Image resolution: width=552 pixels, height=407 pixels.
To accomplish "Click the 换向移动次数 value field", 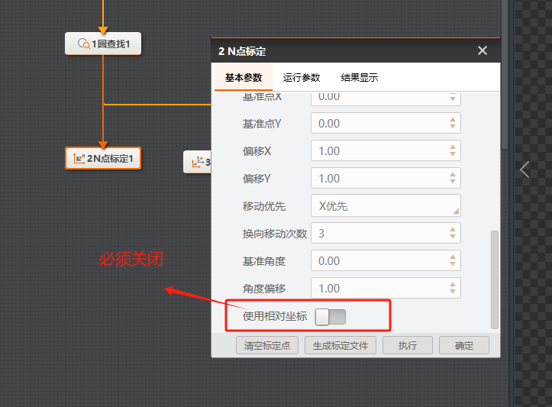I will click(x=386, y=233).
